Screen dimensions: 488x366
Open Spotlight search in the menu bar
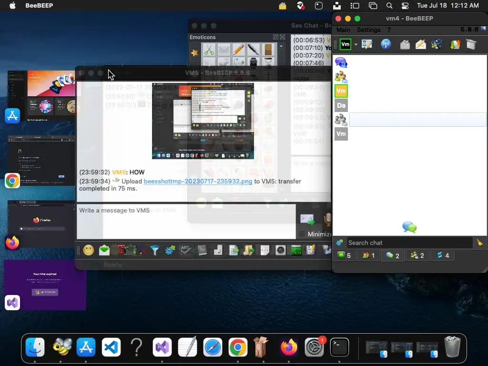click(389, 6)
